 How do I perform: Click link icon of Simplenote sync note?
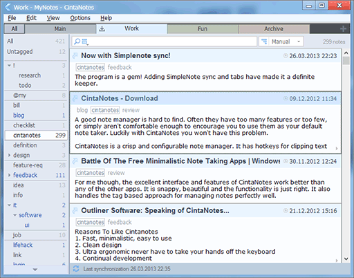[75, 55]
